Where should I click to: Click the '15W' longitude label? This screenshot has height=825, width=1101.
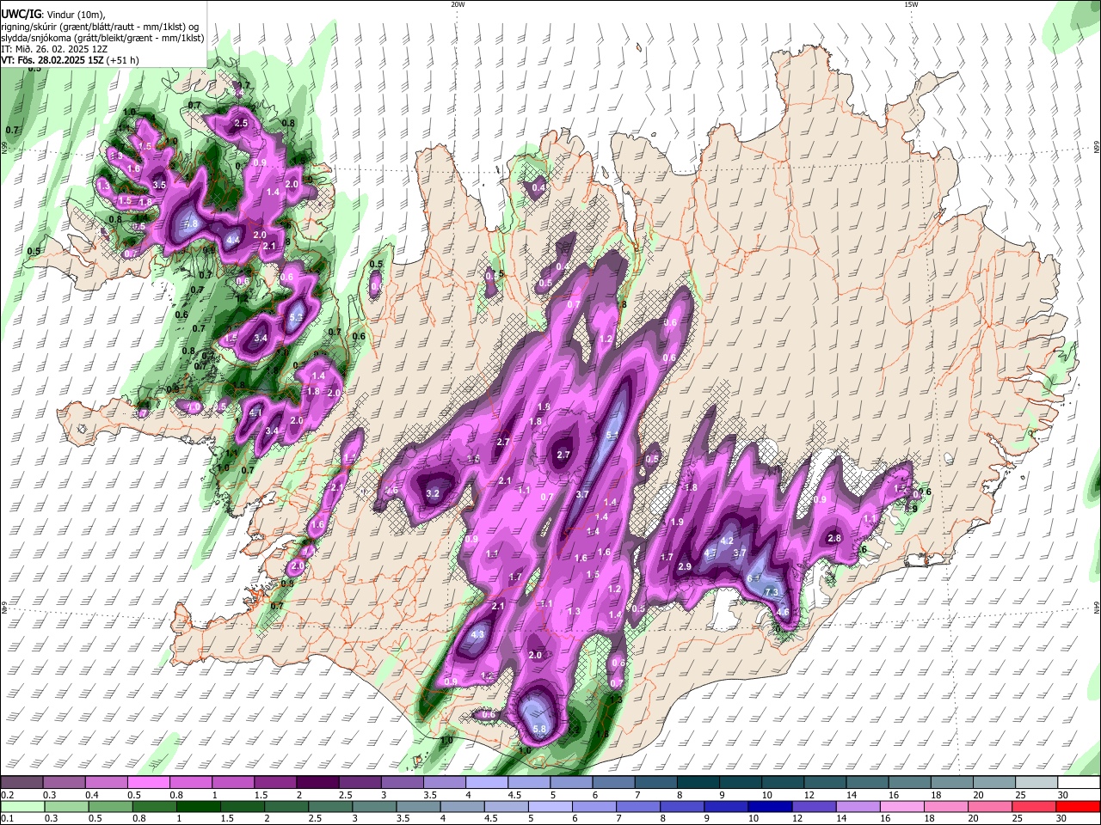point(911,4)
